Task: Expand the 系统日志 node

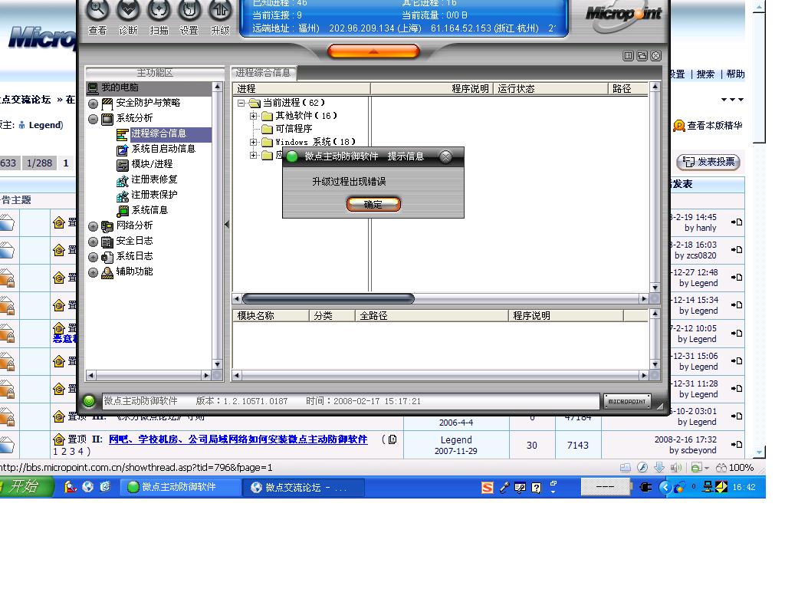Action: click(x=93, y=258)
